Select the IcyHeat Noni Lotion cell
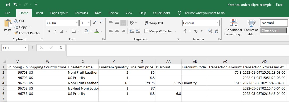This screenshot has height=102, width=289. click(83, 88)
